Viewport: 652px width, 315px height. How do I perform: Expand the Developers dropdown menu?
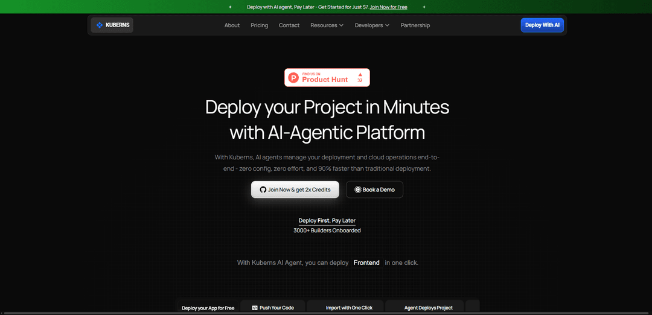coord(372,25)
